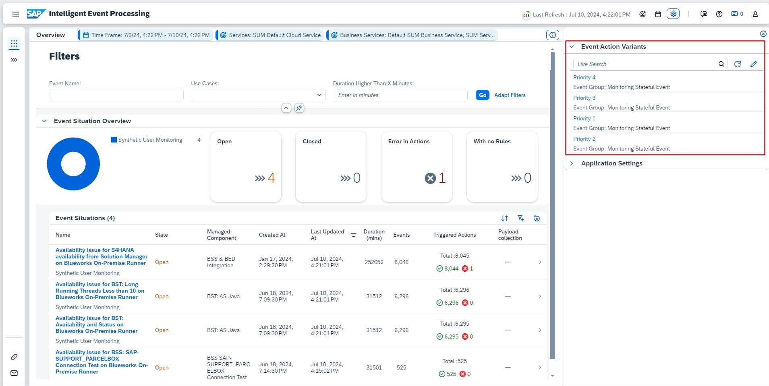The height and width of the screenshot is (386, 769).
Task: Select the Time Frame filter tab
Action: coord(146,35)
